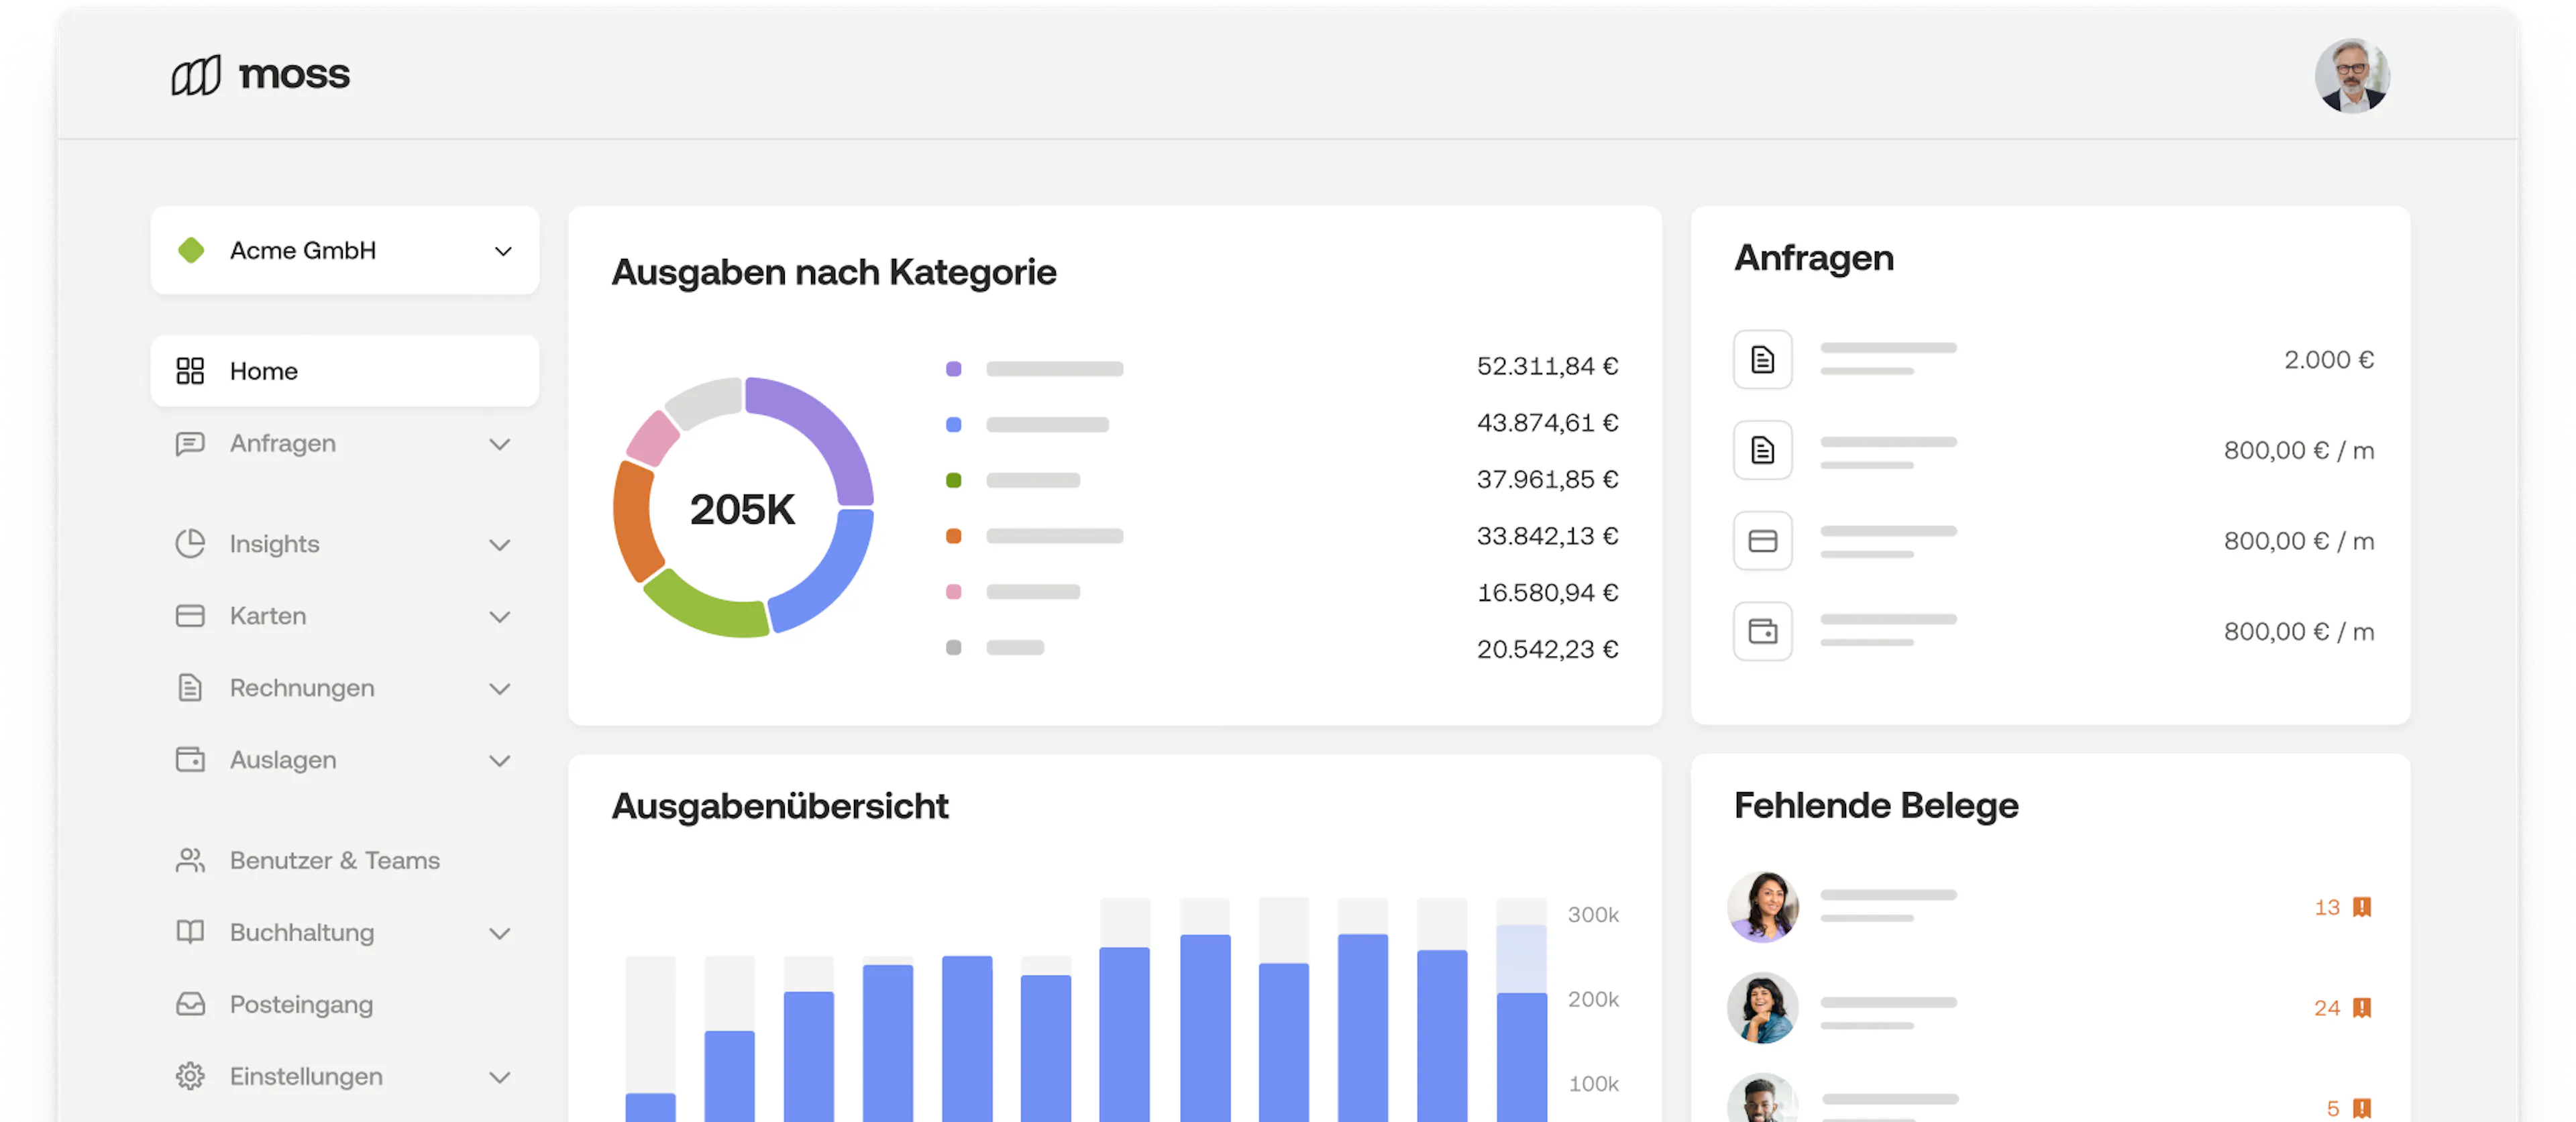2576x1122 pixels.
Task: Click the Posteingang inbox icon
Action: click(190, 1003)
